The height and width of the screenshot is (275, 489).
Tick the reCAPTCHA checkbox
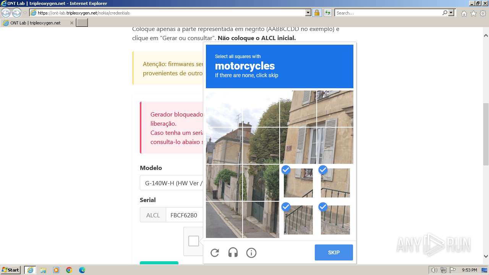(194, 241)
